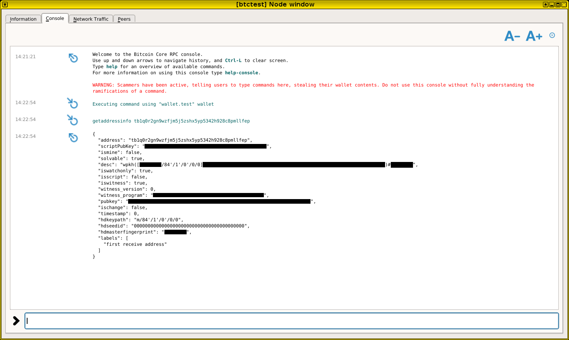This screenshot has height=340, width=569.
Task: Click the "hdmasterfingerprint" line
Action: [x=145, y=232]
